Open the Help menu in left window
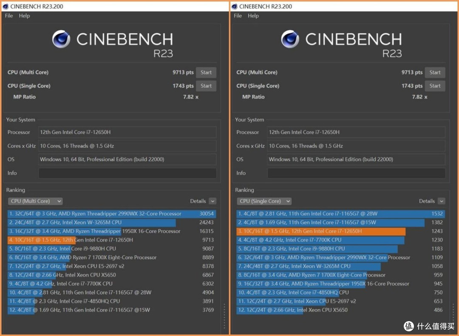Image resolution: width=459 pixels, height=336 pixels. tap(24, 16)
